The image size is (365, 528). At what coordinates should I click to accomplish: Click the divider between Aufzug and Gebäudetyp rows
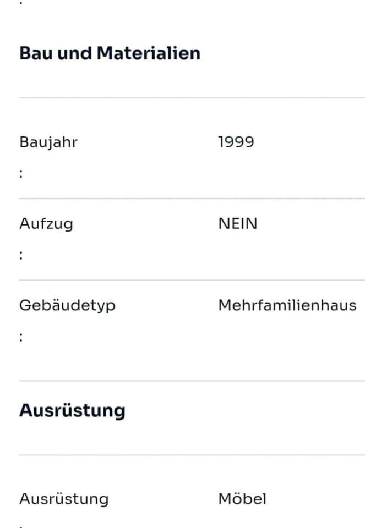pos(192,280)
